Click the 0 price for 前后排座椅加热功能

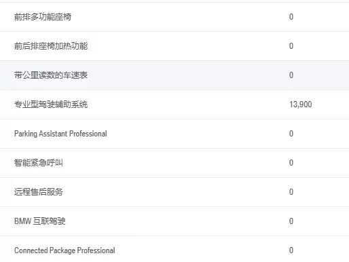click(291, 46)
